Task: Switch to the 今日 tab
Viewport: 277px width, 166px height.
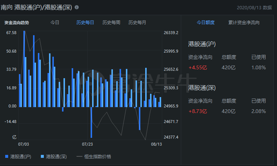Action: (x=55, y=23)
